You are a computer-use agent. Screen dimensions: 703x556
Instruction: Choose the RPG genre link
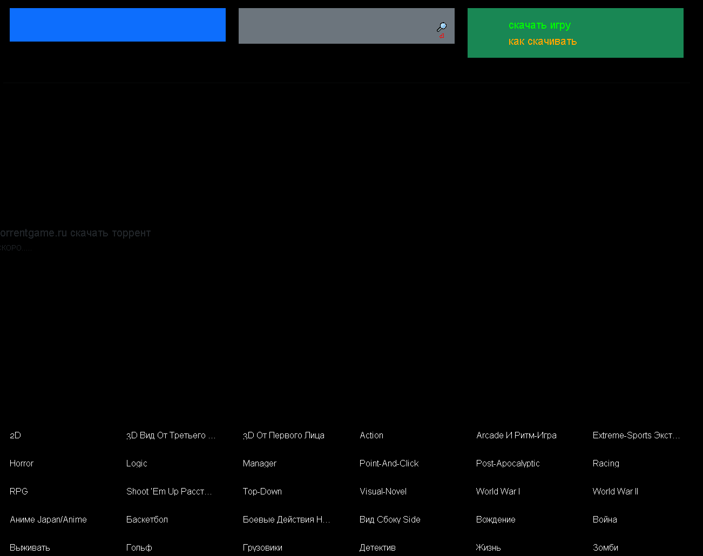[x=19, y=492]
